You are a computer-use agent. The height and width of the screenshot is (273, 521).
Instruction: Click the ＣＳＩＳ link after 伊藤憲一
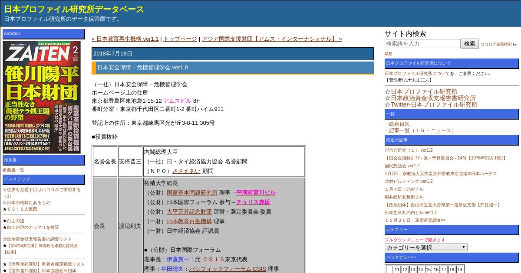coord(213,259)
